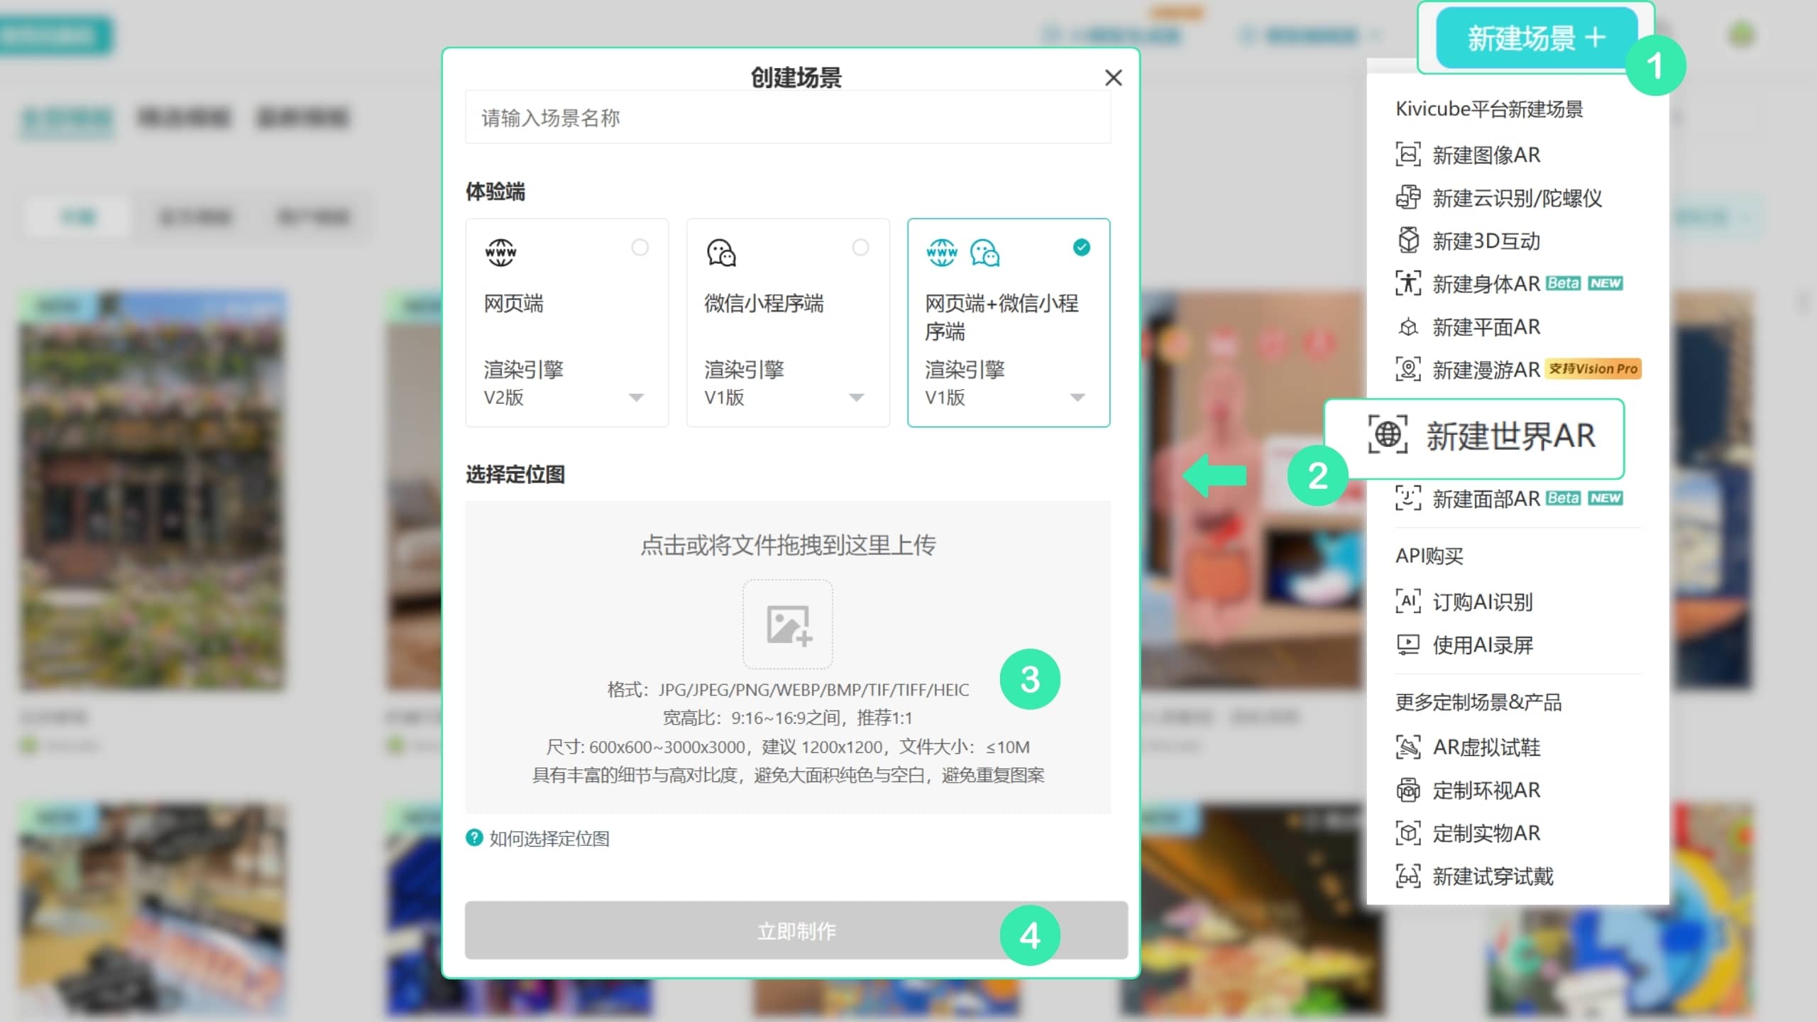The width and height of the screenshot is (1817, 1022).
Task: Click the 新建场景 + button
Action: click(1536, 38)
